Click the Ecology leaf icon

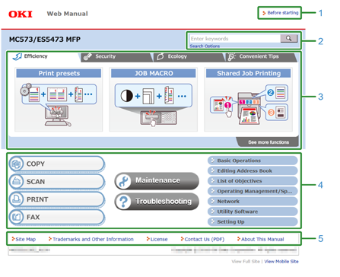160,56
